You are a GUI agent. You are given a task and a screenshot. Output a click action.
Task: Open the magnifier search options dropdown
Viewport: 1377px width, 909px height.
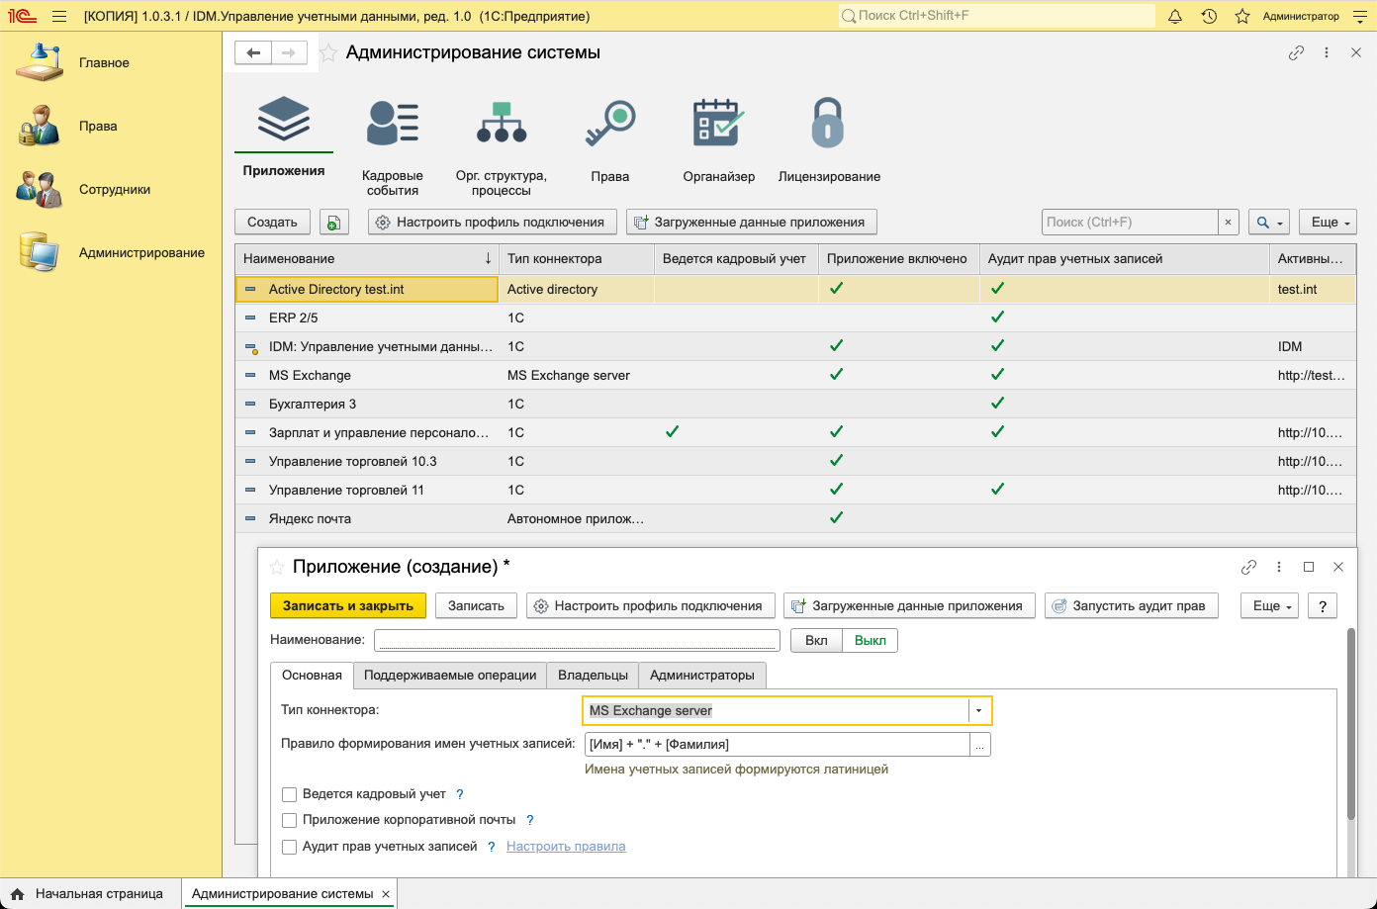tap(1269, 223)
